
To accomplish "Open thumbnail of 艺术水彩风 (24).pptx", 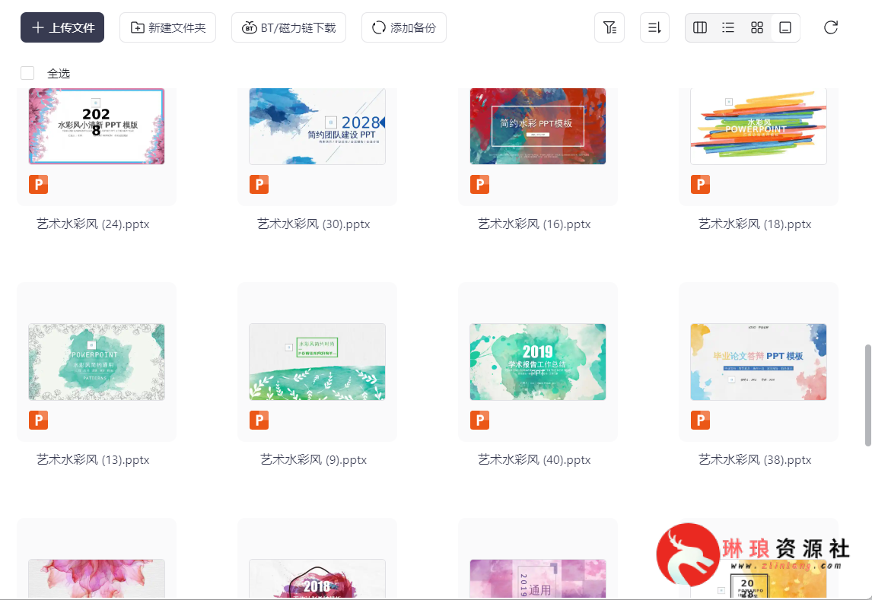I will [x=97, y=126].
